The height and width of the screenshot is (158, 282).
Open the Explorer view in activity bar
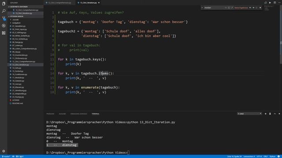(4, 4)
